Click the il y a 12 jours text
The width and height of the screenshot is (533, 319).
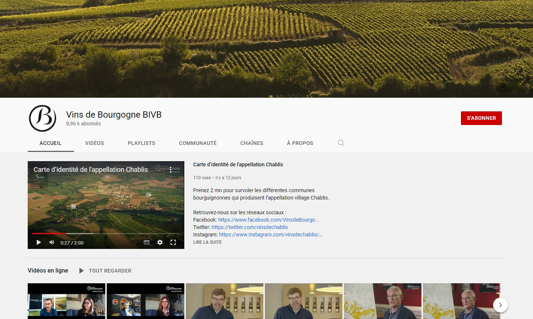[228, 178]
